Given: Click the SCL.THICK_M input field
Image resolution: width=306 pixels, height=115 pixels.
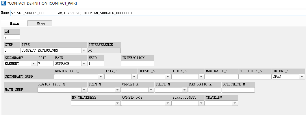Looking at the screenshot, I should [x=238, y=90].
